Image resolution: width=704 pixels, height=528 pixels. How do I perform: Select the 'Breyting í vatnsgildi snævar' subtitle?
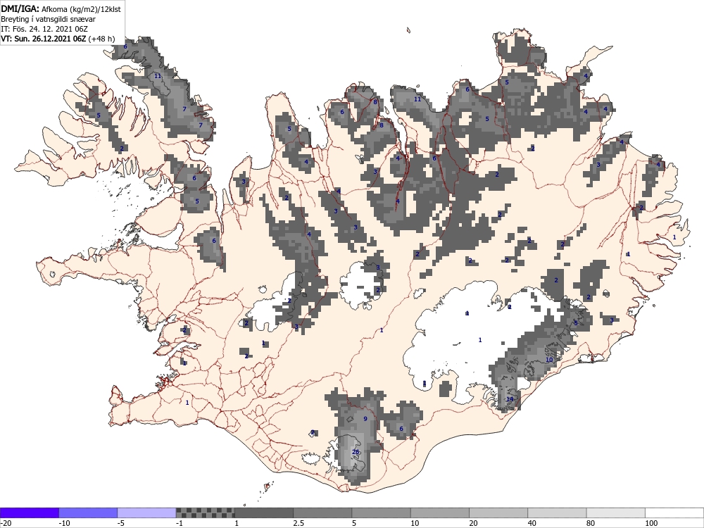48,19
